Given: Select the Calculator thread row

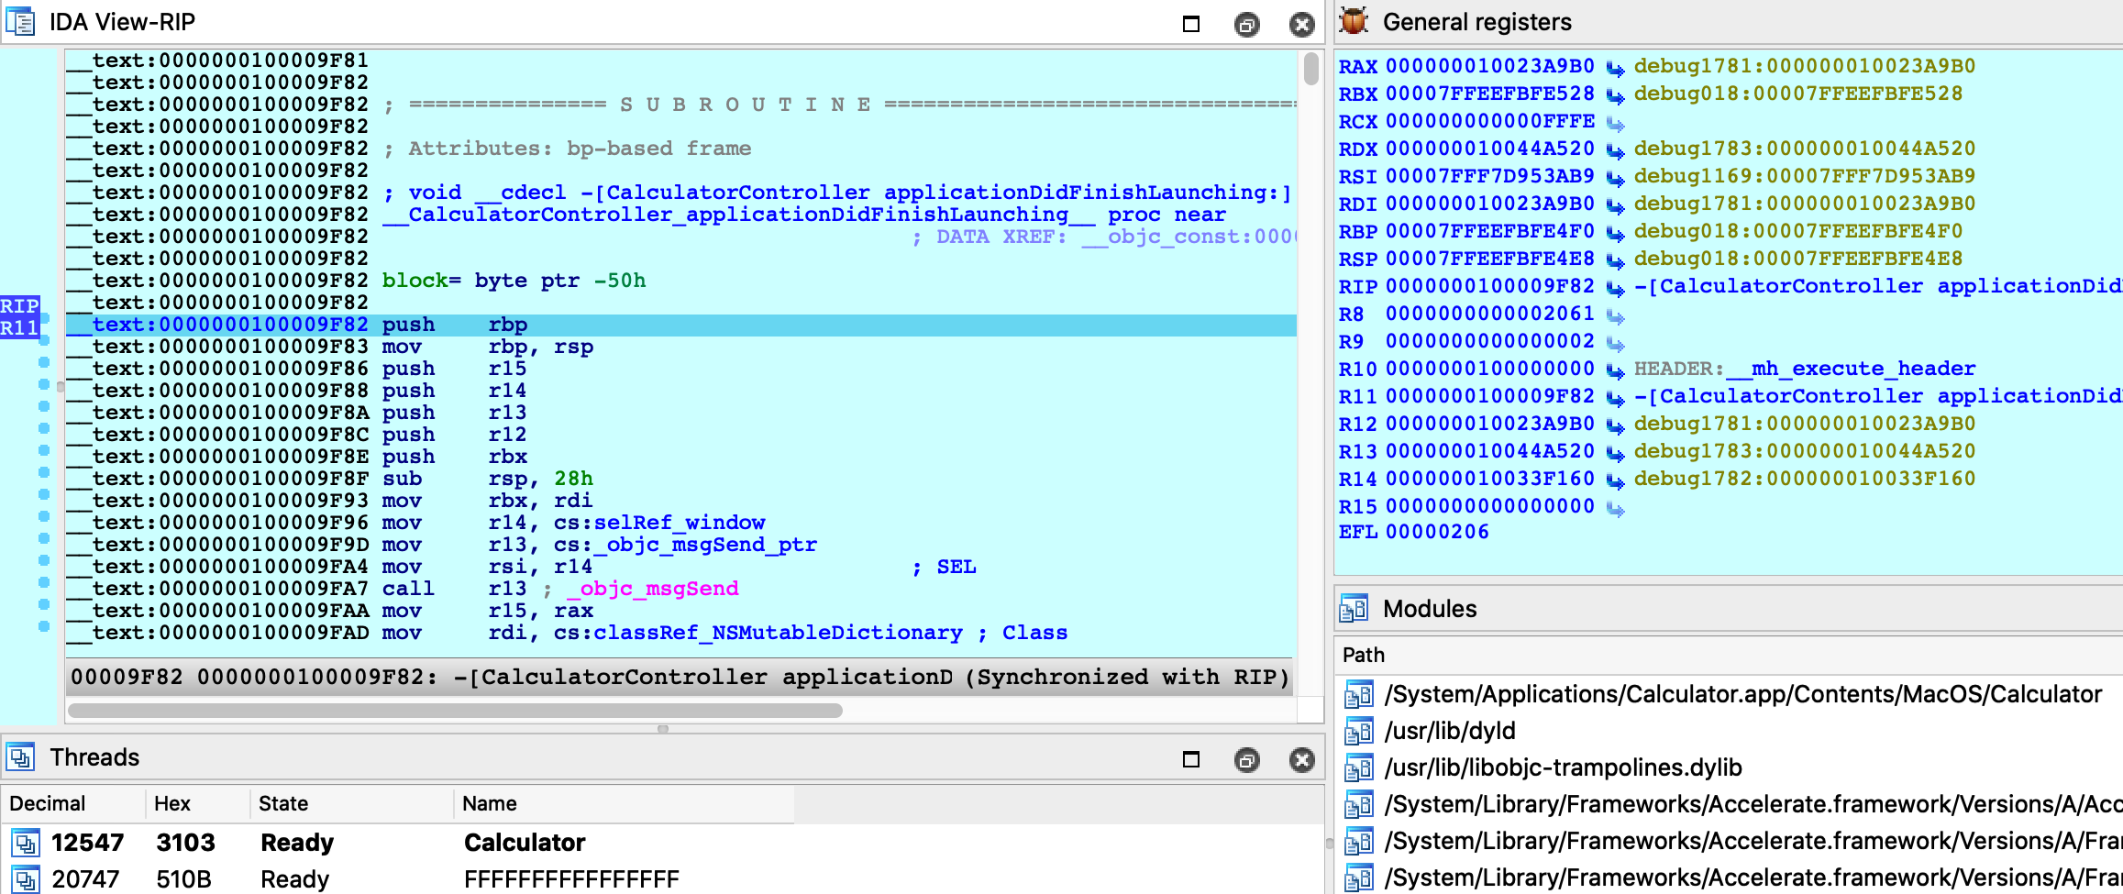Looking at the screenshot, I should (524, 843).
